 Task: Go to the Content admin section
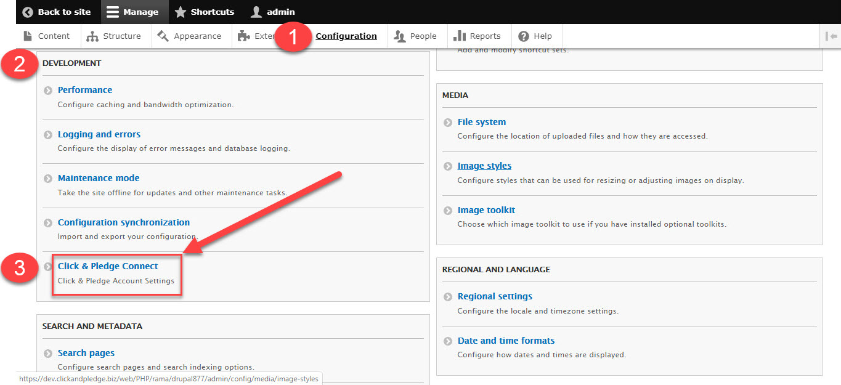(47, 36)
